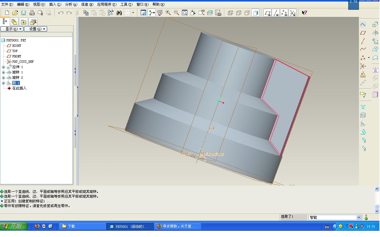
Task: Zoom in on the model
Action: click(168, 13)
